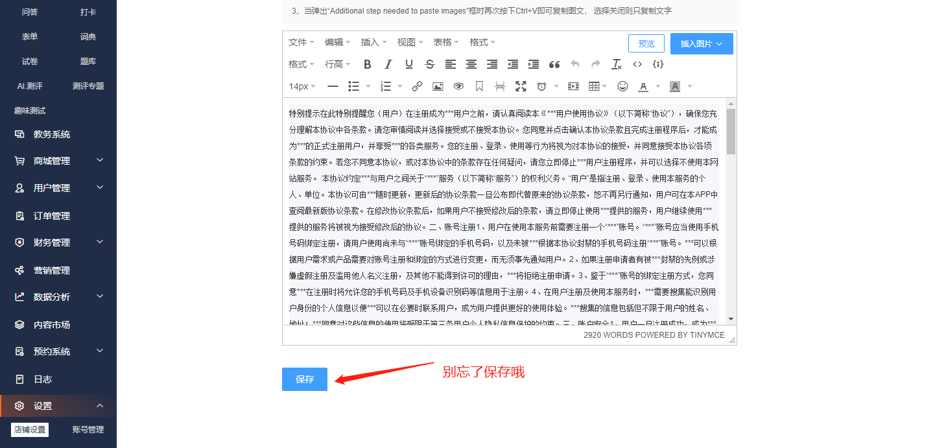Choose text color with underlined A icon

(643, 86)
